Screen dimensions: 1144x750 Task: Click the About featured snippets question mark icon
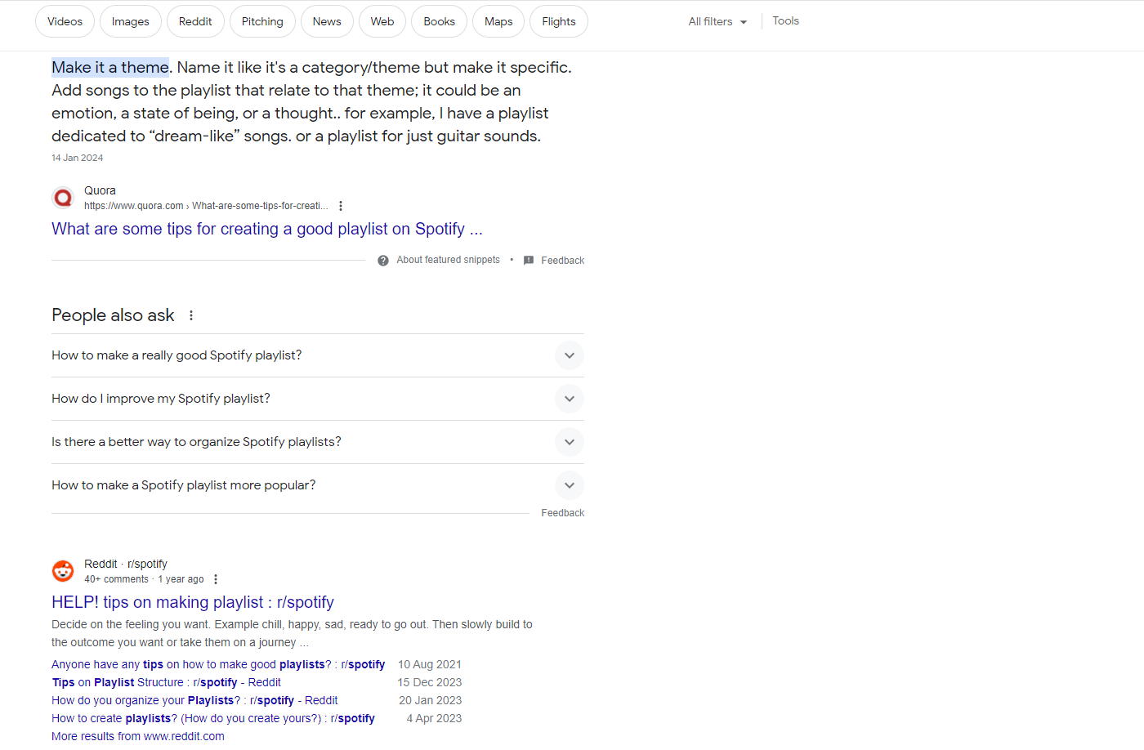(x=383, y=260)
